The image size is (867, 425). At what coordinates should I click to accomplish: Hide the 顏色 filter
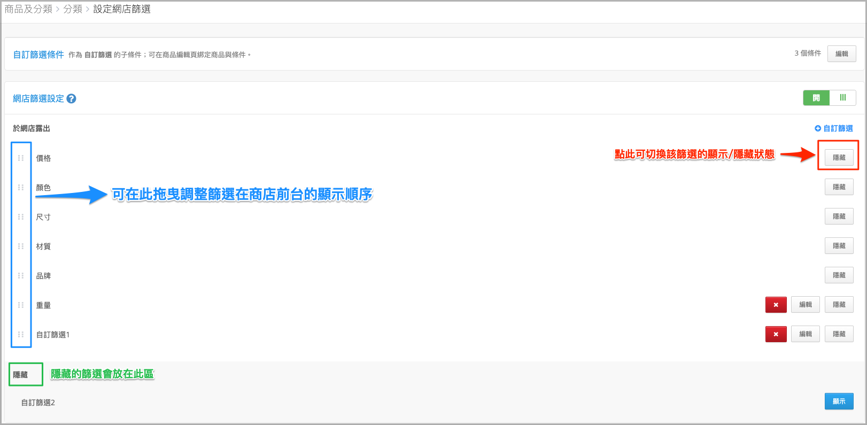(x=839, y=187)
